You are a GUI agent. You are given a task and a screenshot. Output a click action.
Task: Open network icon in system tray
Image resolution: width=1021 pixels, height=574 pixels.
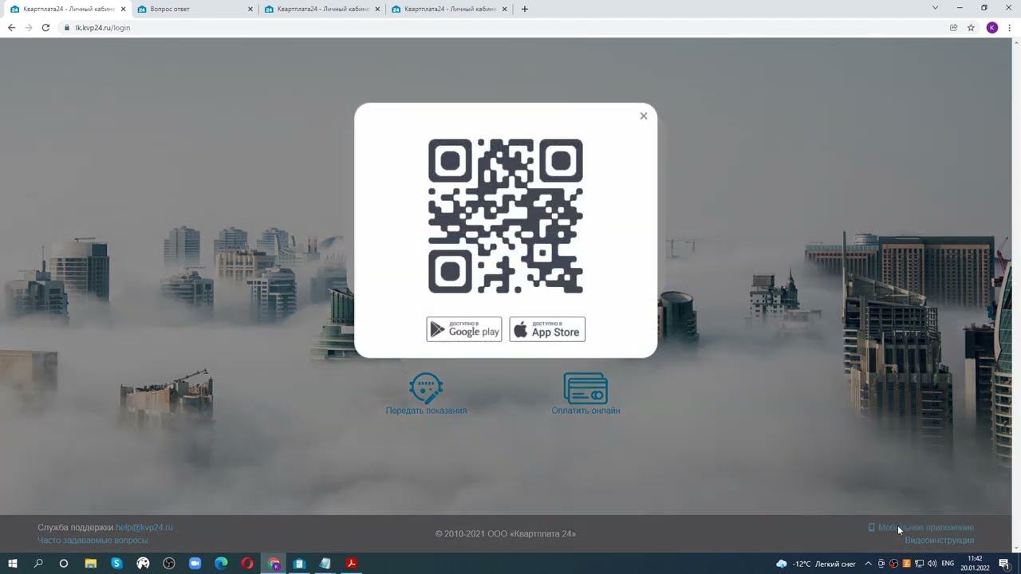[x=919, y=564]
